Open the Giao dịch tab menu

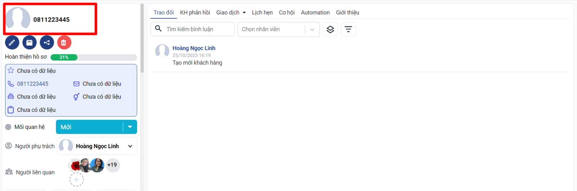231,13
